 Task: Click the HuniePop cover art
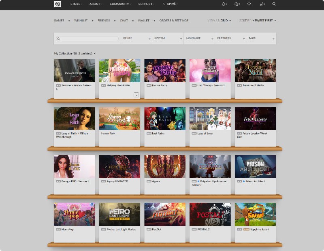point(75,215)
